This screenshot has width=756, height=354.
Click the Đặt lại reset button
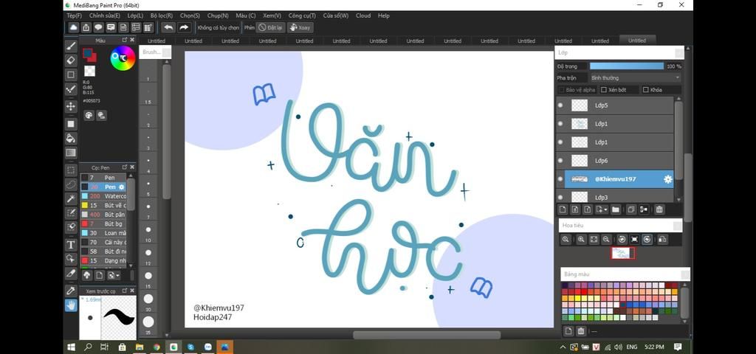click(270, 27)
